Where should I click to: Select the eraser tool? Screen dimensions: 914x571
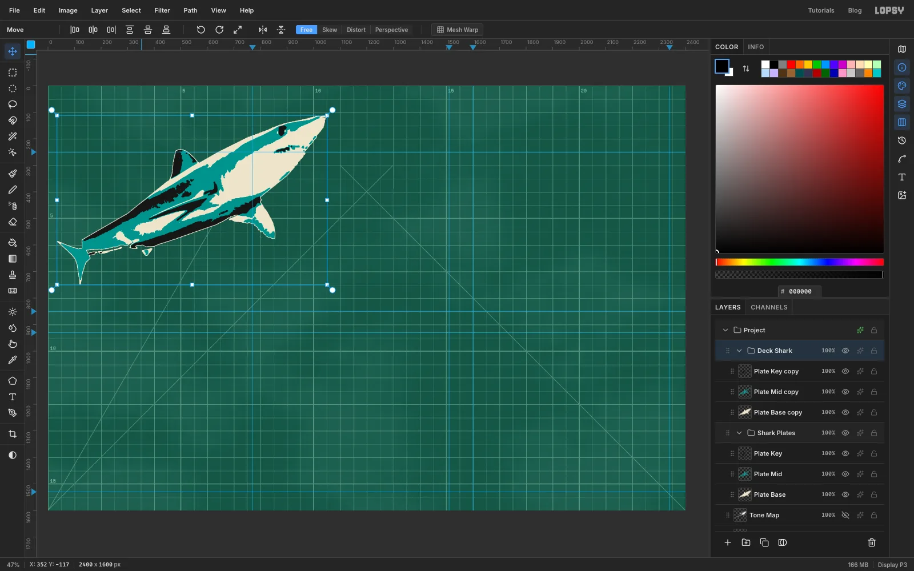[x=13, y=222]
